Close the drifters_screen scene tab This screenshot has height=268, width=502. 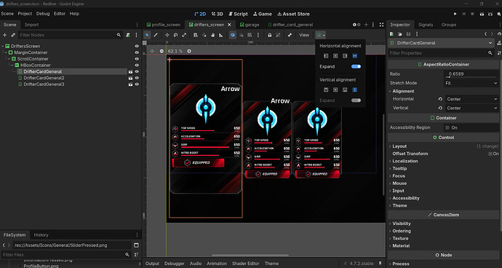click(229, 25)
